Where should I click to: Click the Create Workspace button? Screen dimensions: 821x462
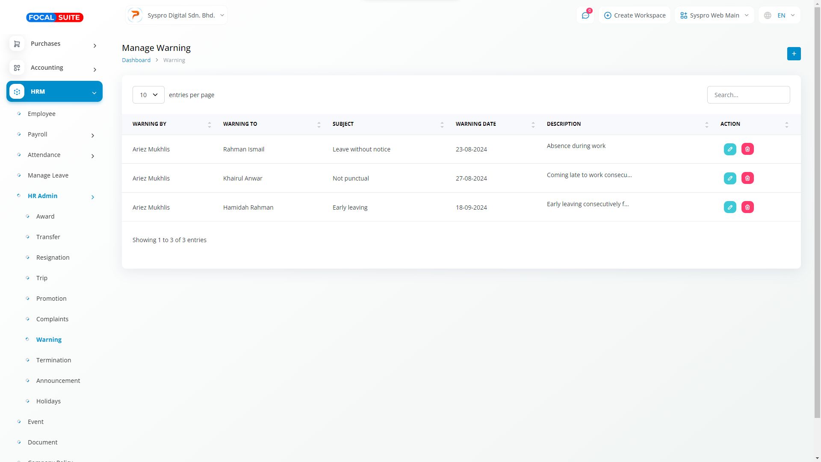pyautogui.click(x=635, y=15)
